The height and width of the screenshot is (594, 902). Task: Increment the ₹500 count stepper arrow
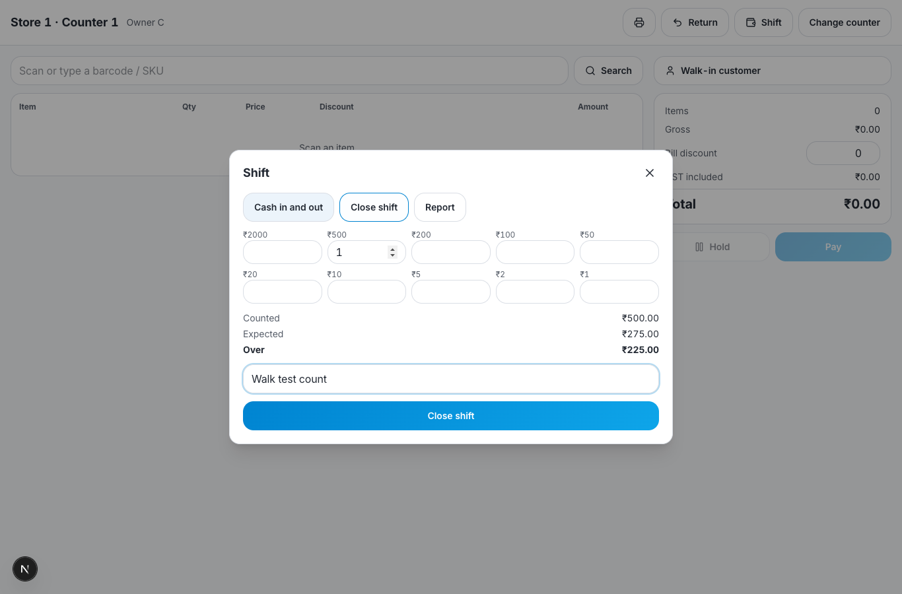(392, 249)
